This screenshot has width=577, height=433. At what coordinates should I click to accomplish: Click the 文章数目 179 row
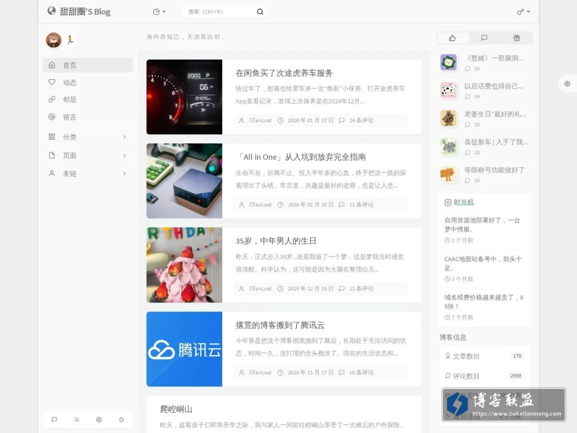pyautogui.click(x=484, y=356)
